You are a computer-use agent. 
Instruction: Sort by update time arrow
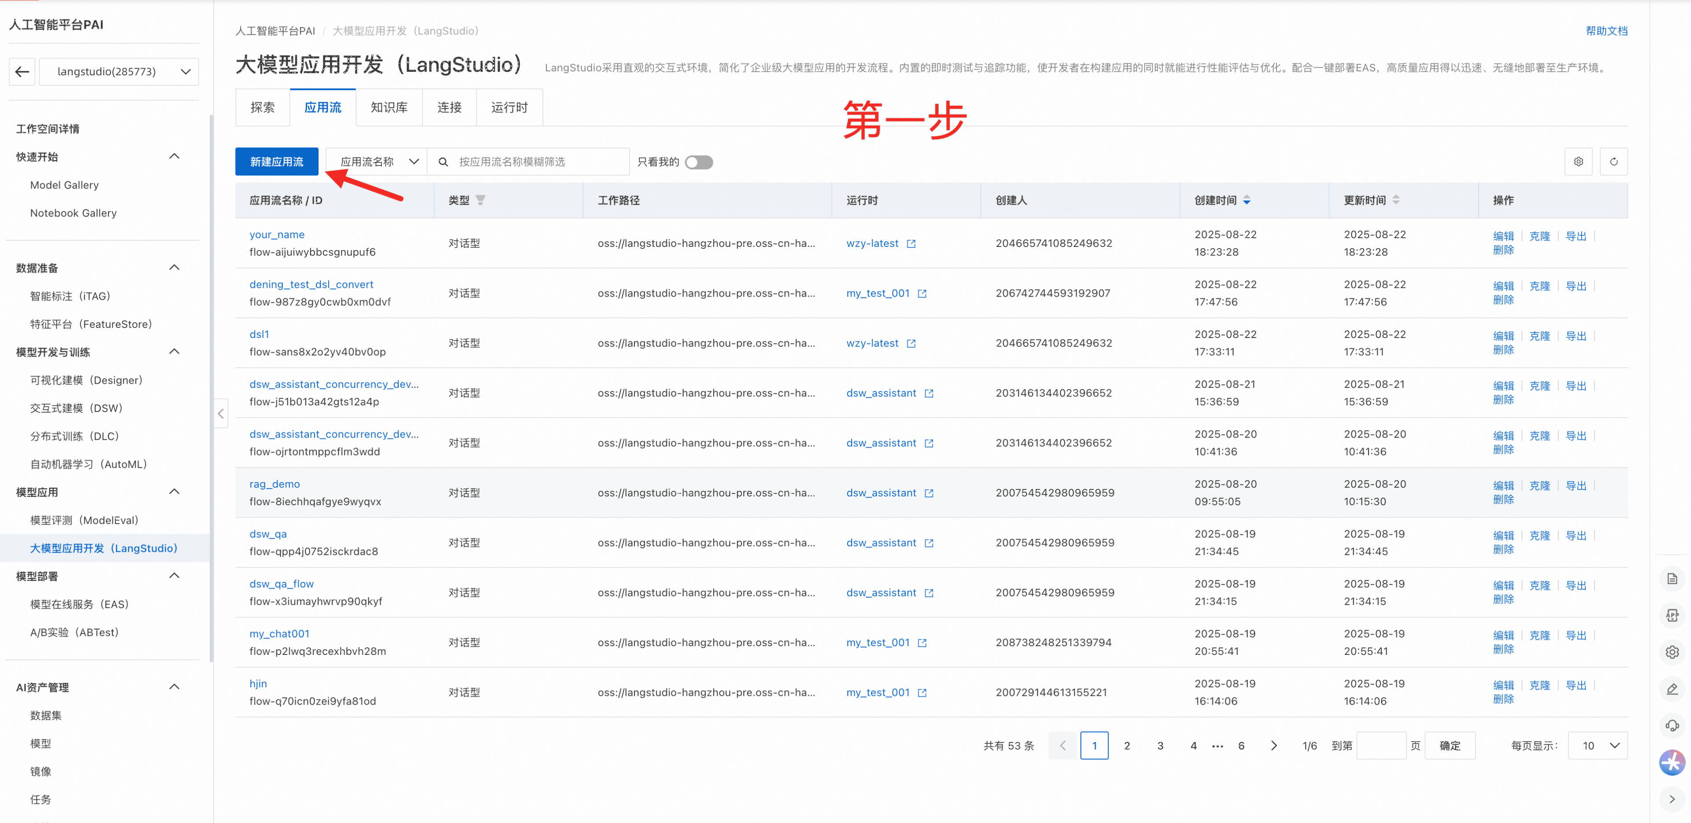click(x=1396, y=200)
